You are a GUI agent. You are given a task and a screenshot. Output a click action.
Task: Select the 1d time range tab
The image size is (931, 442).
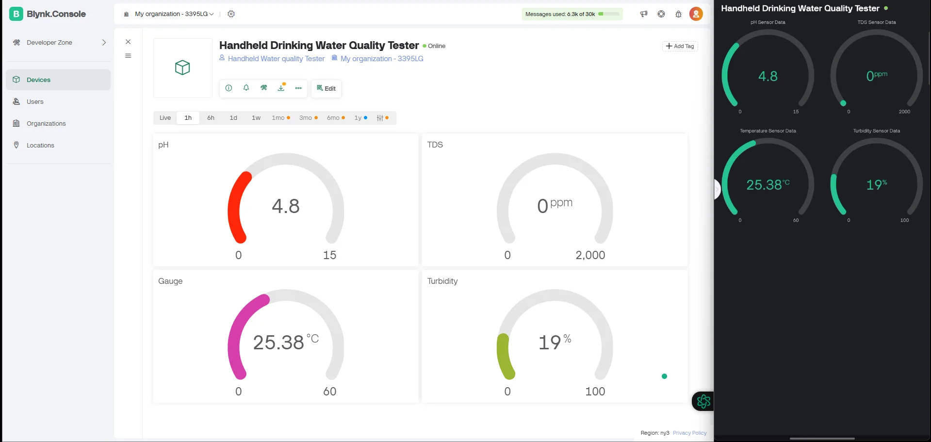click(233, 118)
